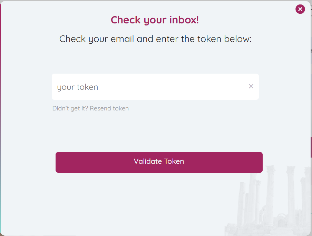The height and width of the screenshot is (236, 312).
Task: Click "Resend token" below the input
Action: [109, 108]
